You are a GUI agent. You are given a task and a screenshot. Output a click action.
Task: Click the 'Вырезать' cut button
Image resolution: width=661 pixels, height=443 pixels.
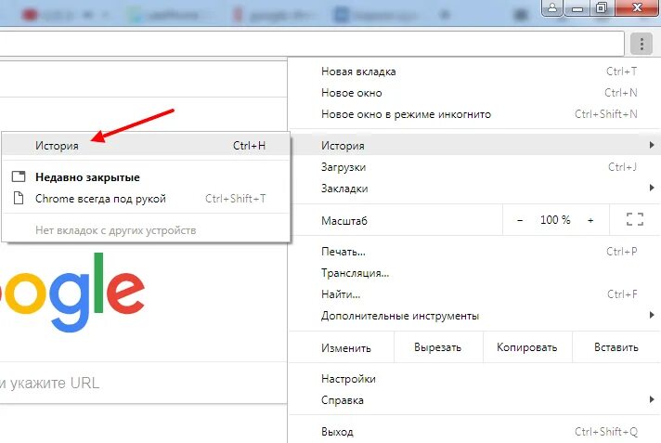[x=438, y=347]
